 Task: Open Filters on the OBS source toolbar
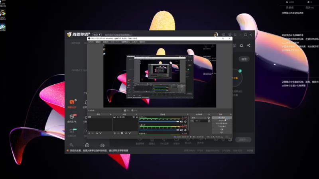[x=134, y=111]
